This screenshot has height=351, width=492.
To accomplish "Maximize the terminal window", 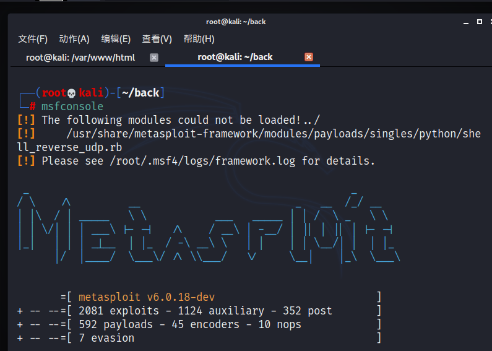I will (x=479, y=22).
